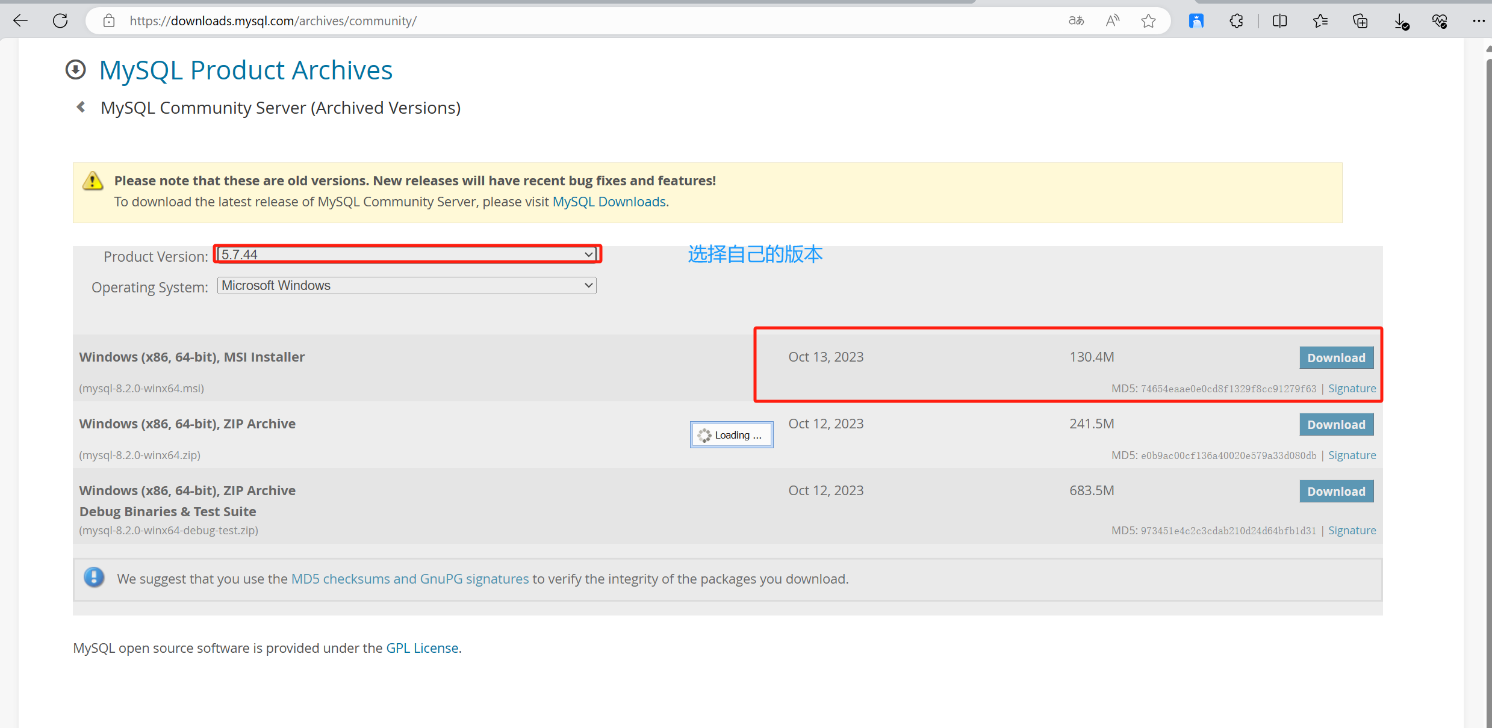
Task: Open MD5 checksums and GnuPG signatures link
Action: [409, 579]
